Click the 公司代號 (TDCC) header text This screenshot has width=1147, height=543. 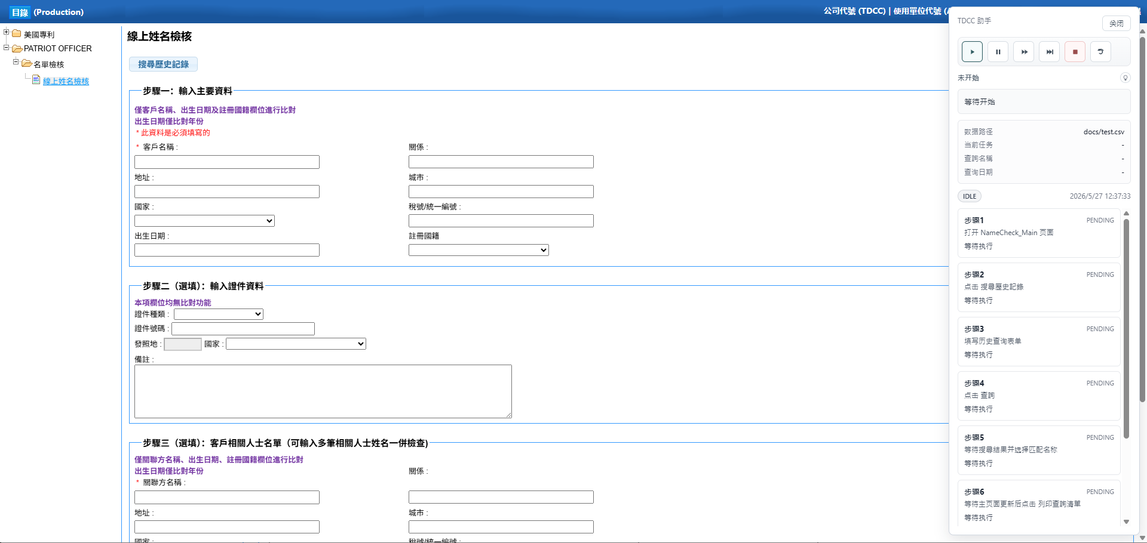(x=854, y=11)
